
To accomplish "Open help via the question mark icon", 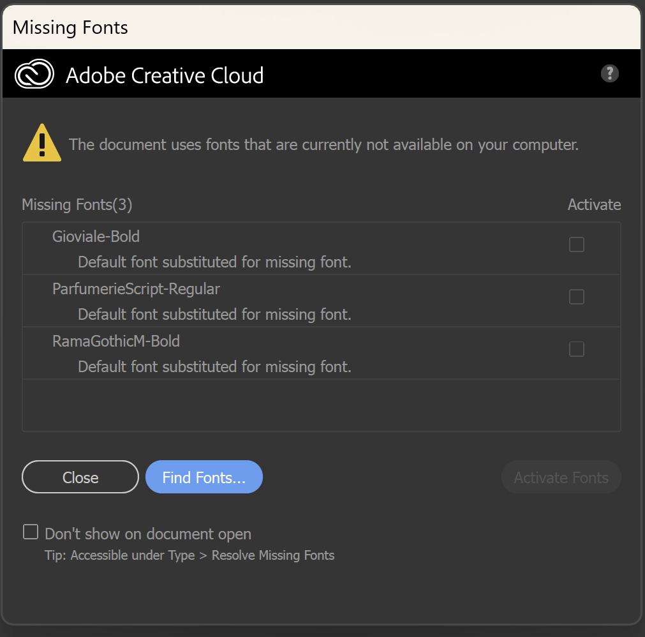I will 609,73.
